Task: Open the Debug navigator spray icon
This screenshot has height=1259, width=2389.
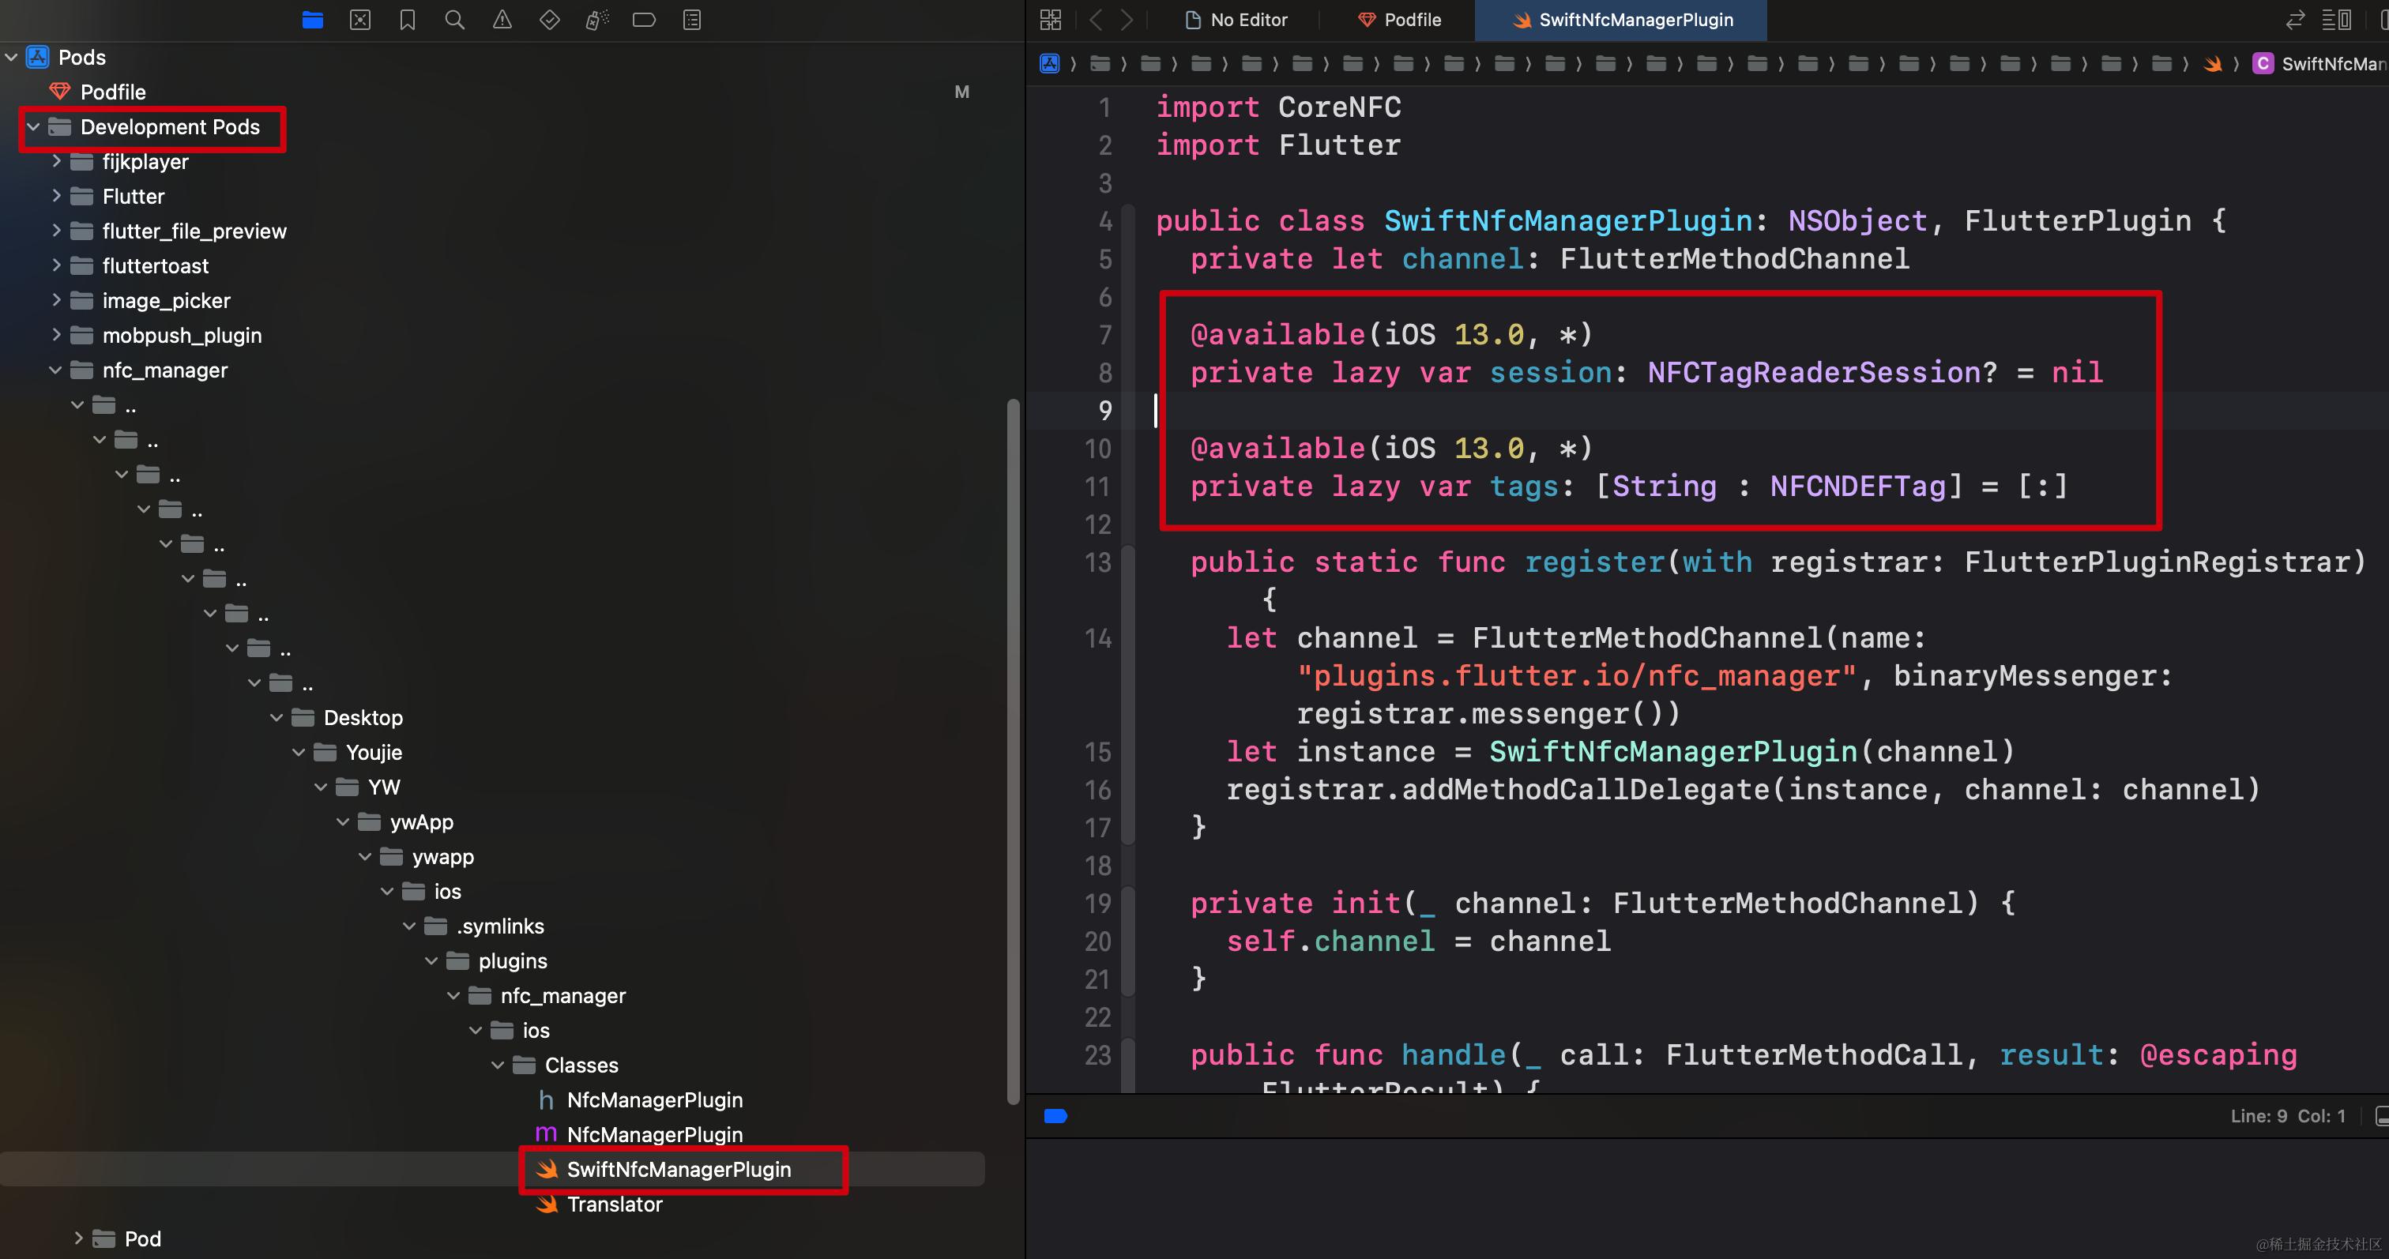Action: point(596,20)
